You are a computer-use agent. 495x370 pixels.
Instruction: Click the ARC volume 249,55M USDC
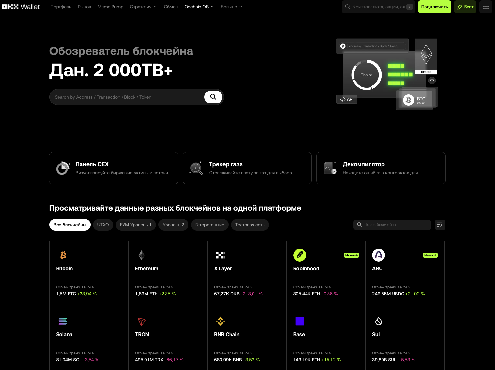[x=388, y=294]
